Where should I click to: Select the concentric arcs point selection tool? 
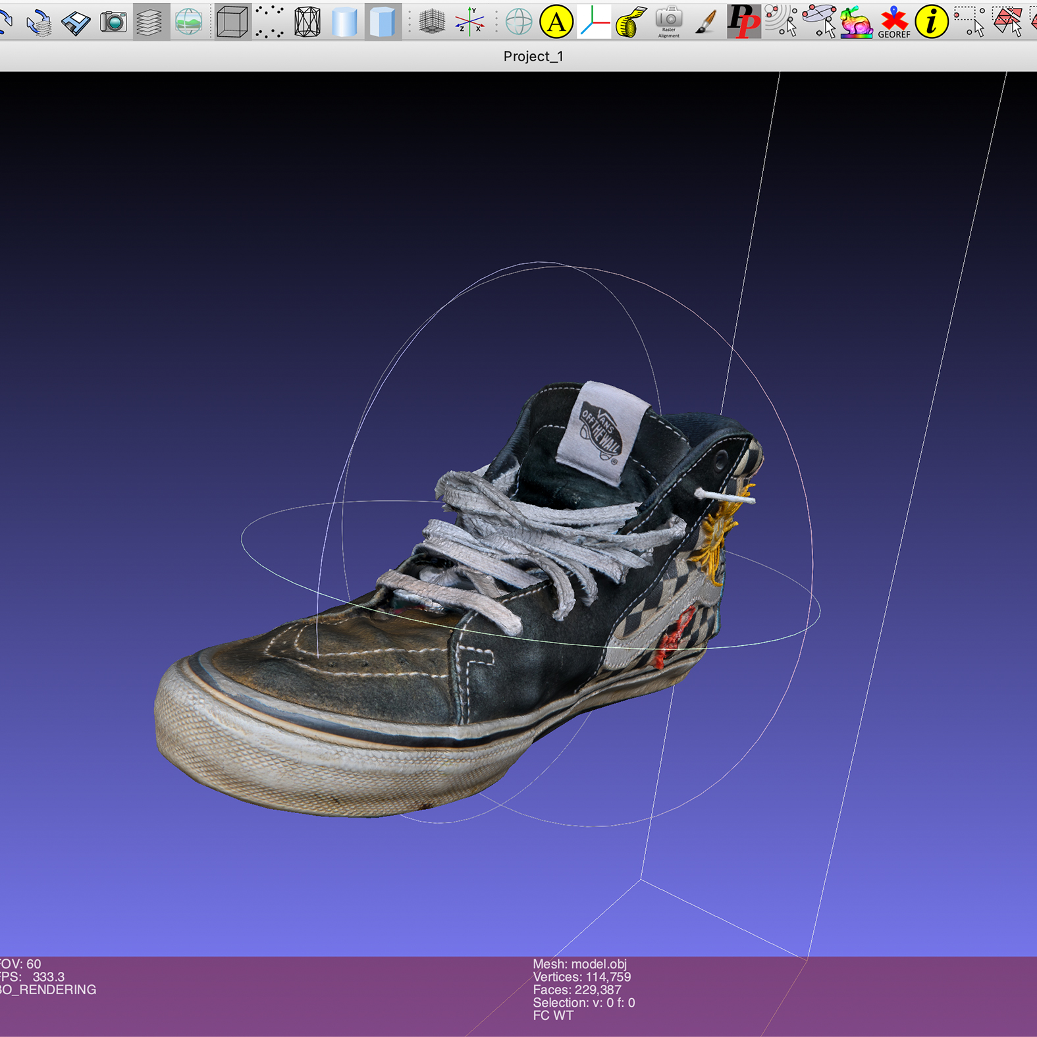pyautogui.click(x=781, y=22)
